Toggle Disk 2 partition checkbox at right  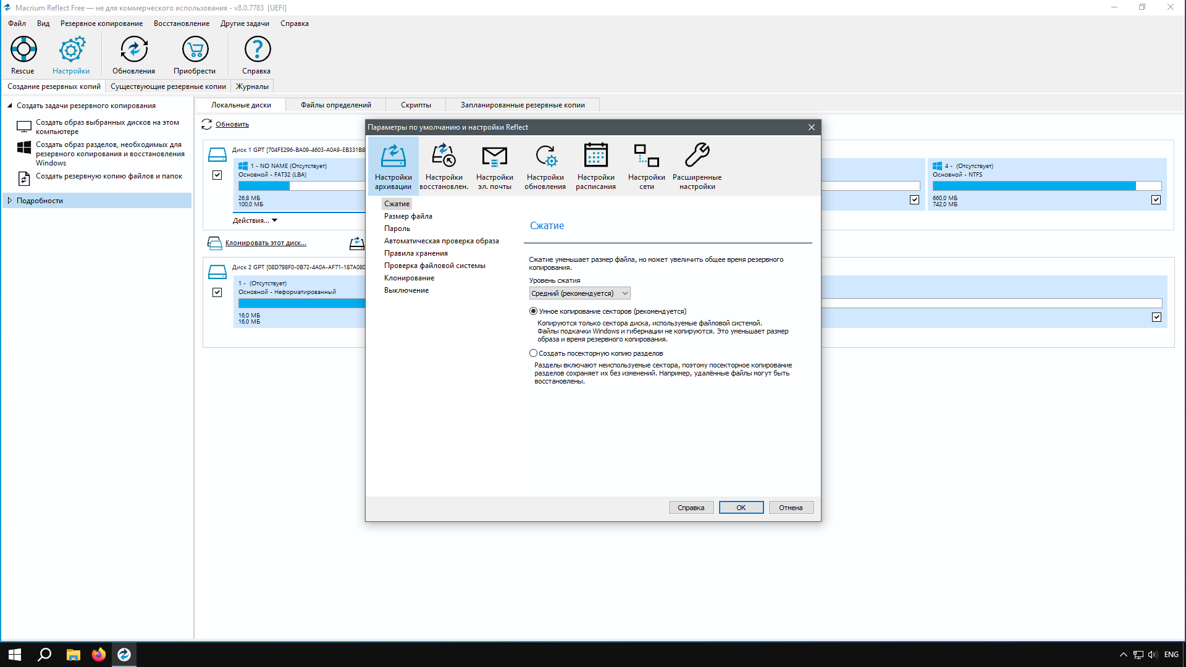pos(1157,317)
